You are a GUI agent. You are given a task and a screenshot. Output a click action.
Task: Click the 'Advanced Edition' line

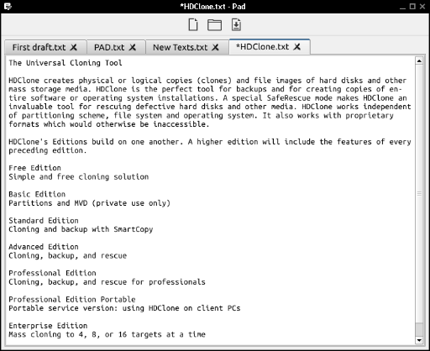click(44, 247)
